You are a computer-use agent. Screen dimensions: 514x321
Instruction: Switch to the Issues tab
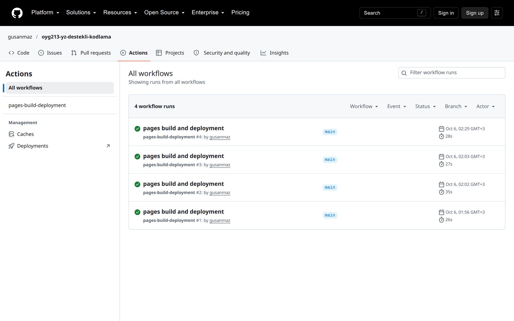50,53
